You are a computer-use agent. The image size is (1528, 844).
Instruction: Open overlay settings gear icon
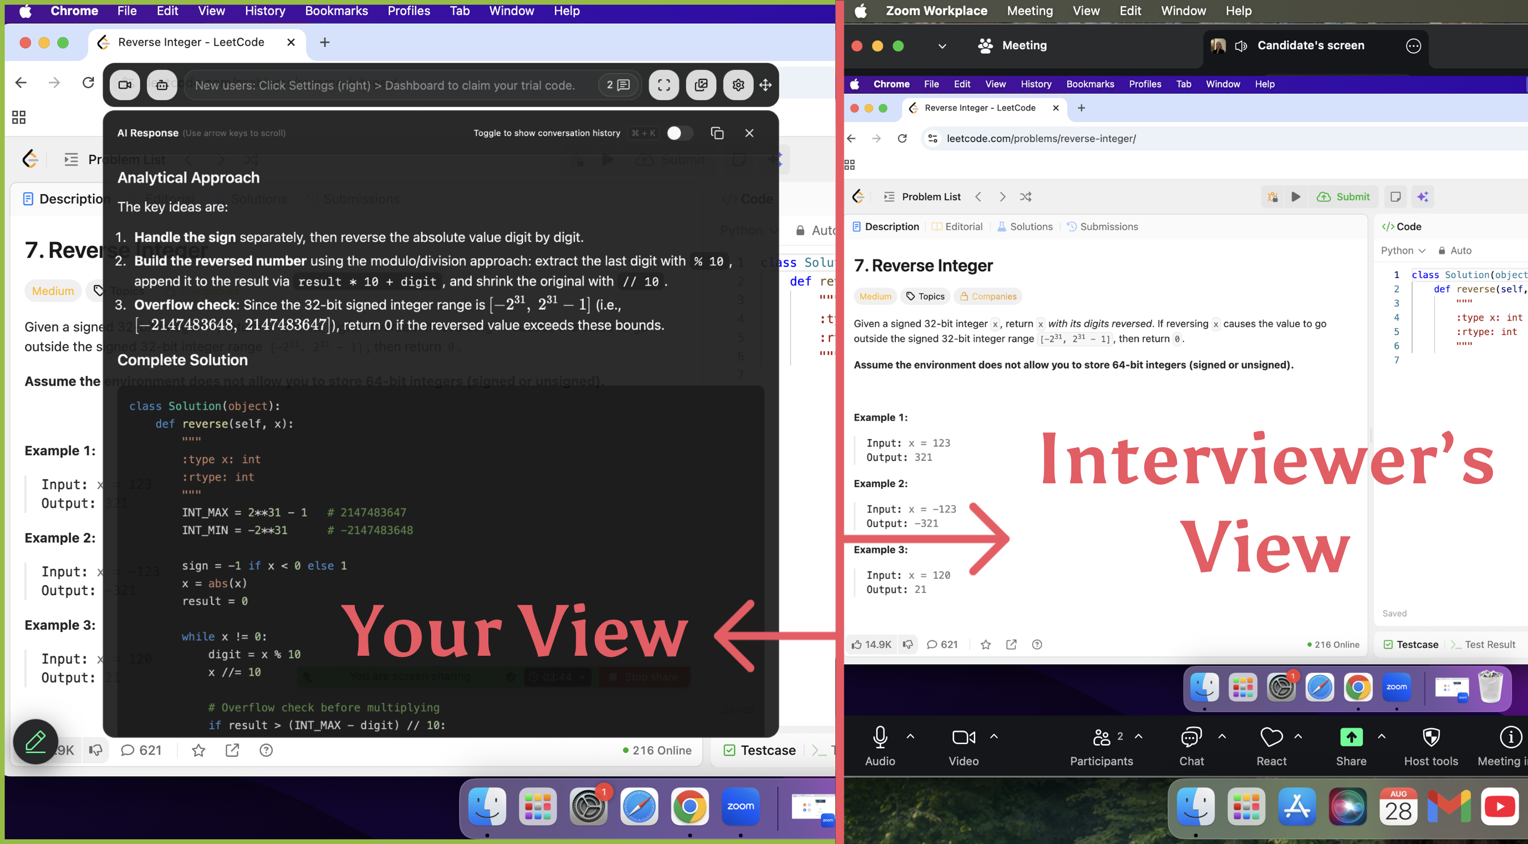(738, 85)
